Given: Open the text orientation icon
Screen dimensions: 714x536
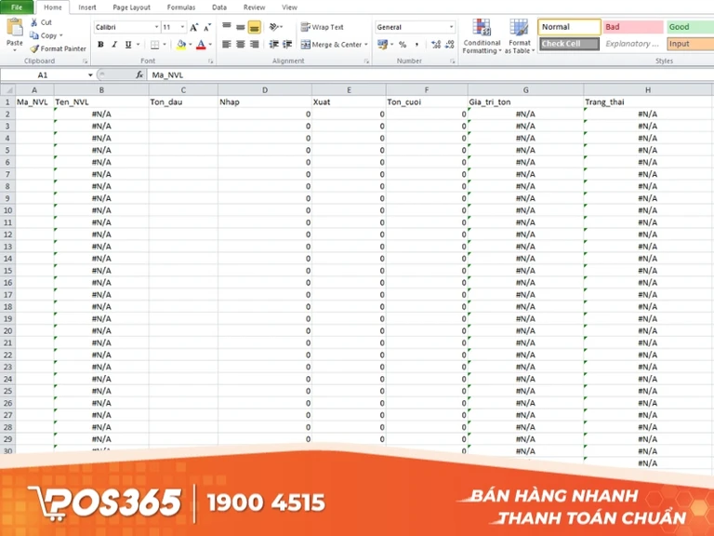Looking at the screenshot, I should [x=274, y=27].
